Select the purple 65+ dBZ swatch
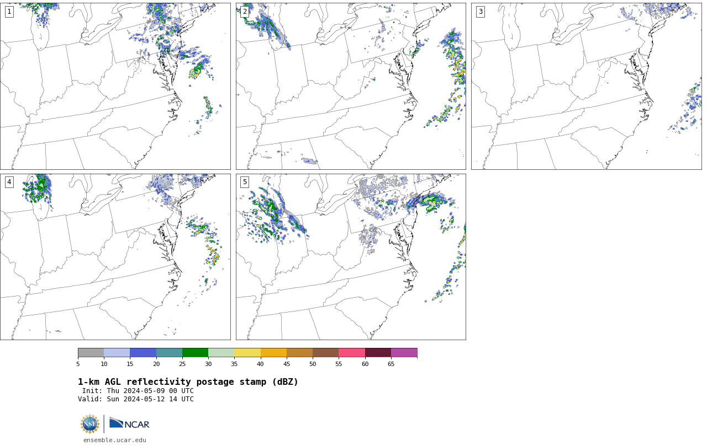The height and width of the screenshot is (446, 707). 404,353
